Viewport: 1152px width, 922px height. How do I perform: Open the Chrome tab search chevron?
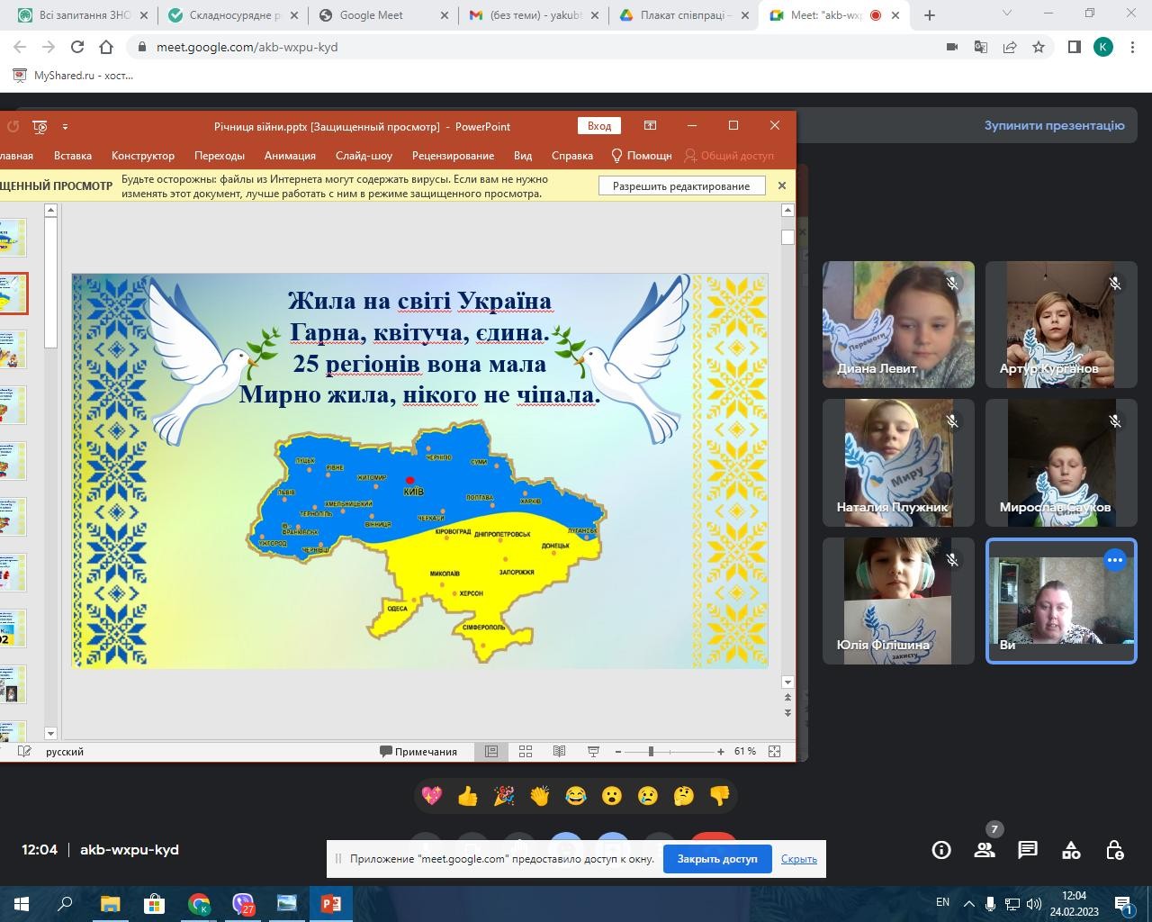pyautogui.click(x=1007, y=14)
